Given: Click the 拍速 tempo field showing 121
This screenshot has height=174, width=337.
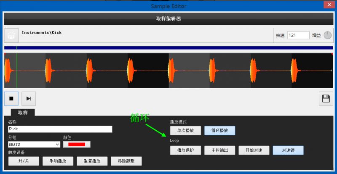Looking at the screenshot, I should (x=298, y=35).
